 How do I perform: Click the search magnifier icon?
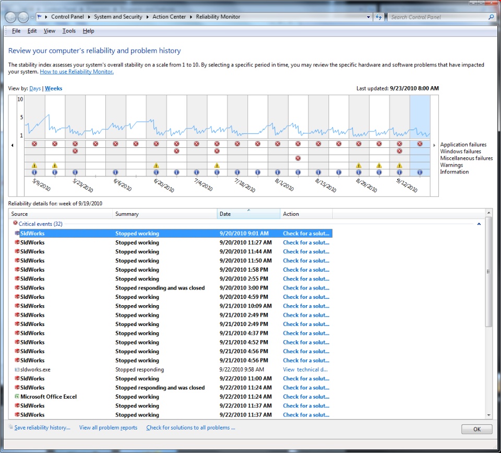pos(491,17)
